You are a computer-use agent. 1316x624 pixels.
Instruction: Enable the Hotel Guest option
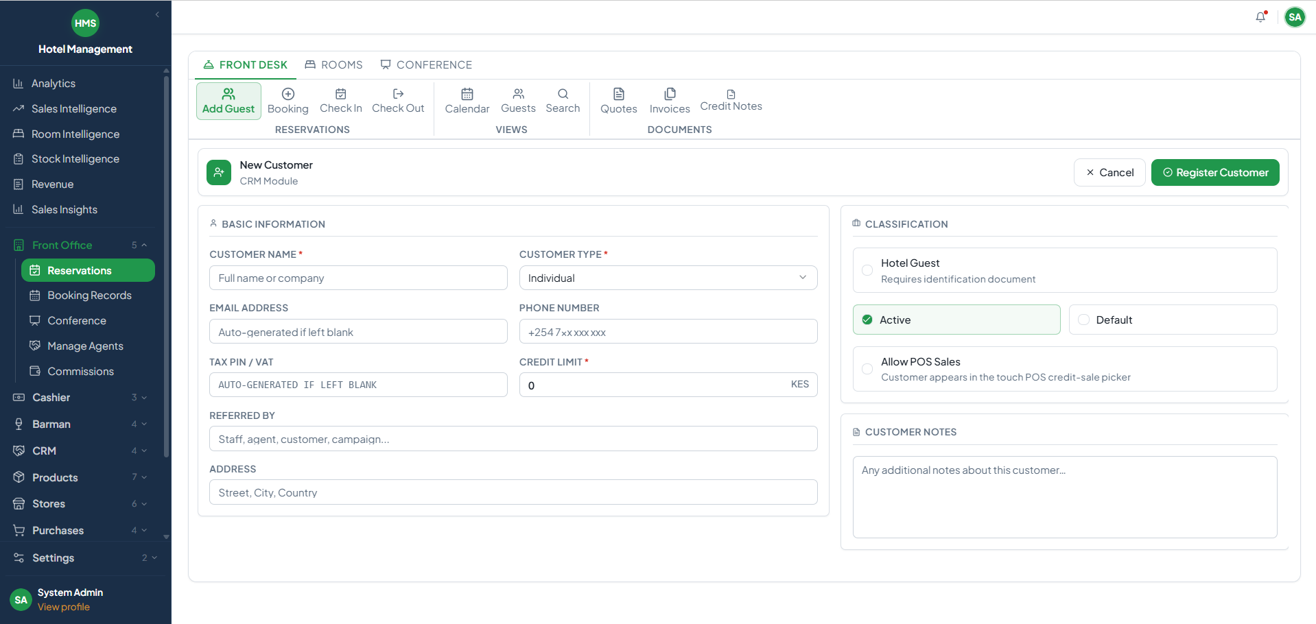pyautogui.click(x=1065, y=270)
